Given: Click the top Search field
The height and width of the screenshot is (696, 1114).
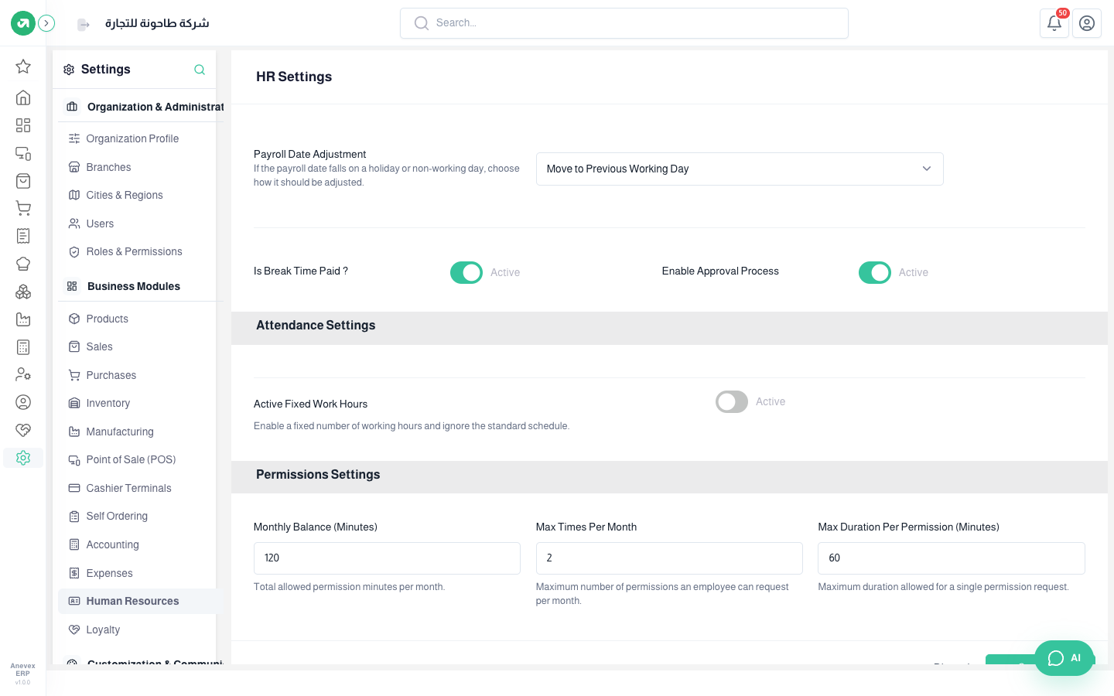Looking at the screenshot, I should [624, 23].
